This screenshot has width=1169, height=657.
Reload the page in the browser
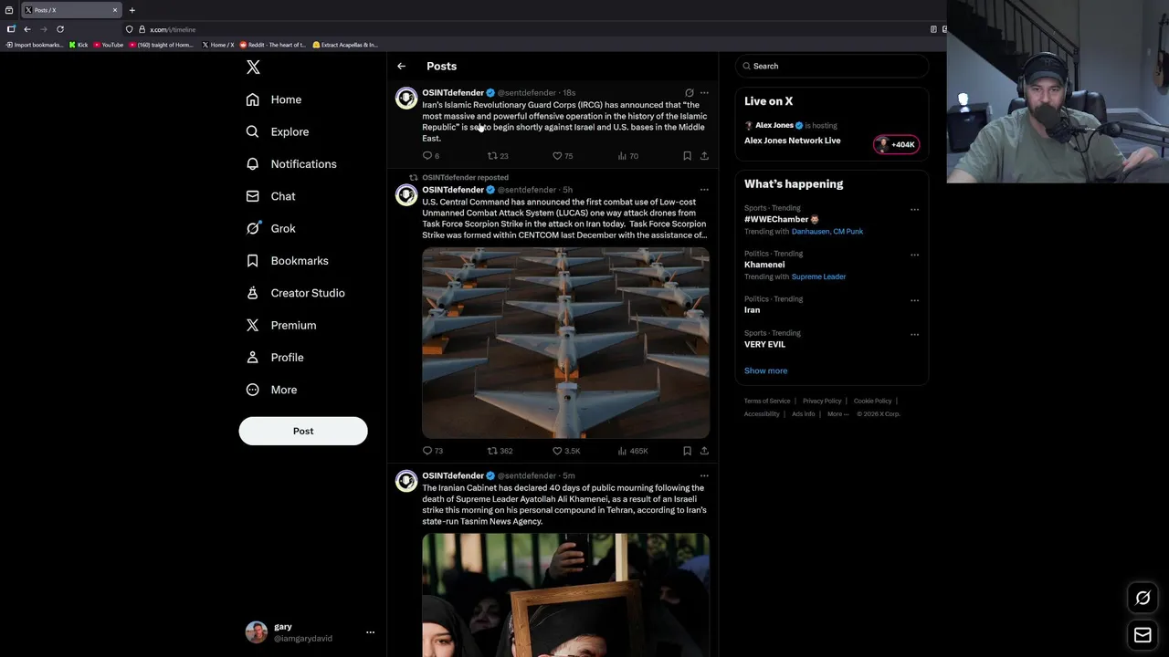click(x=60, y=29)
